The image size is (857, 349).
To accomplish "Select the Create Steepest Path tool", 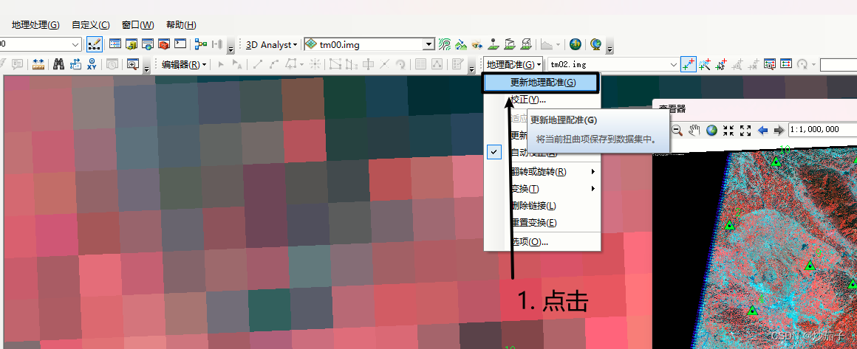I will point(461,44).
